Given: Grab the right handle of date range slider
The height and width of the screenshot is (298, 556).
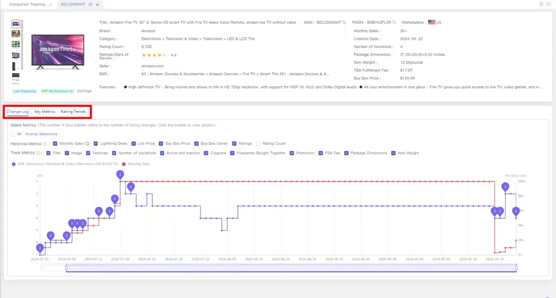Looking at the screenshot, I should 516,268.
